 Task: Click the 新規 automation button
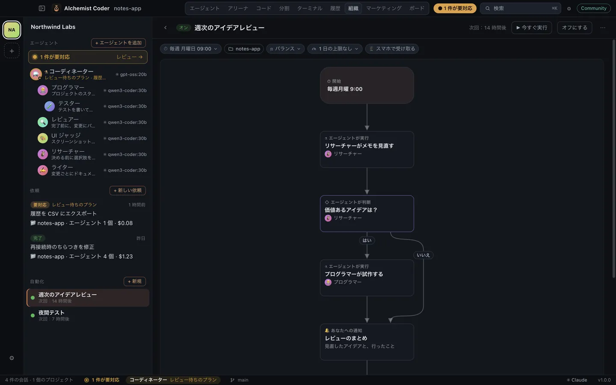pyautogui.click(x=135, y=281)
